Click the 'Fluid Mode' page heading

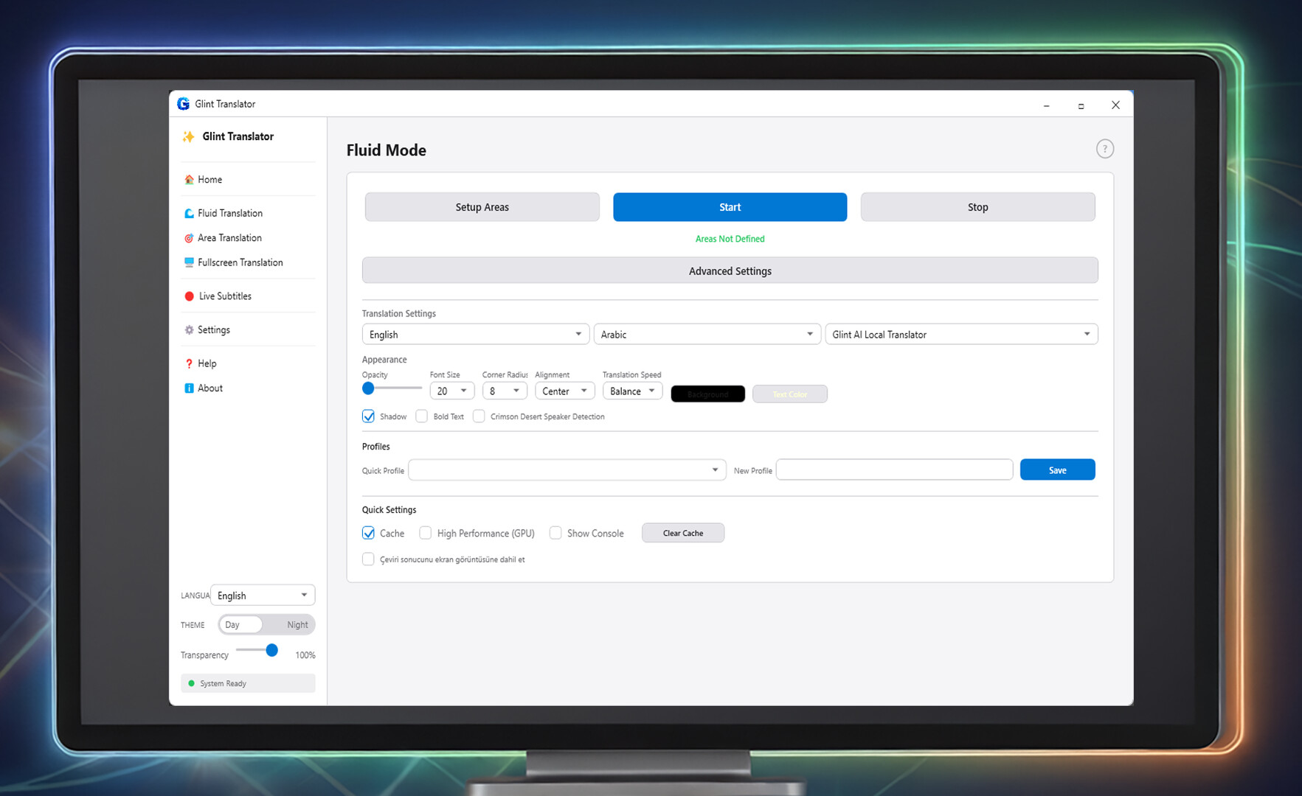click(x=387, y=150)
